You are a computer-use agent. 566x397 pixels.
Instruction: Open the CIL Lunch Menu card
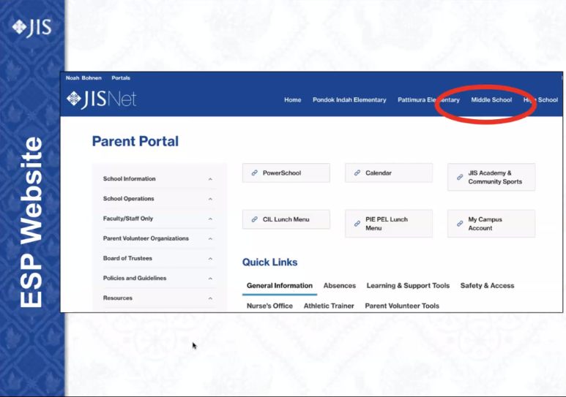pos(286,219)
